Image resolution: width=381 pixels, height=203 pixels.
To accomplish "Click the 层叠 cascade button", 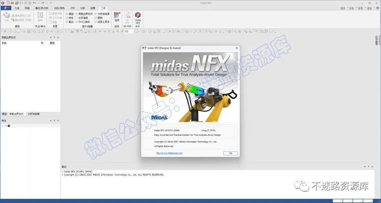I will pyautogui.click(x=53, y=22).
